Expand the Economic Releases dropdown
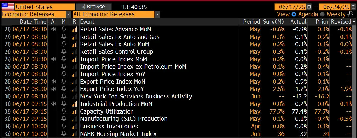This screenshot has height=138, width=357. pos(69,14)
